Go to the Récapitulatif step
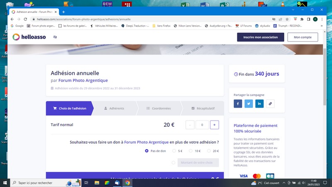The image size is (332, 187). pos(203,108)
